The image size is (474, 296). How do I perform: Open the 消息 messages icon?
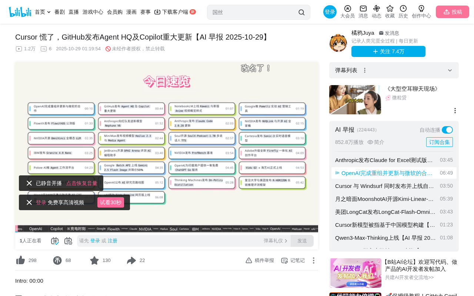(363, 9)
